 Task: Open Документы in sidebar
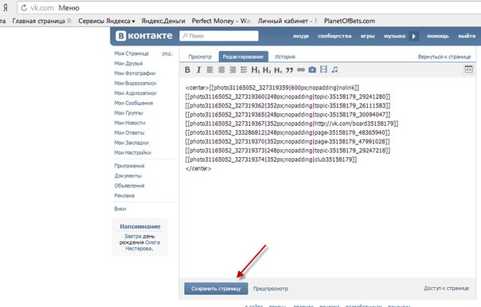(x=128, y=175)
